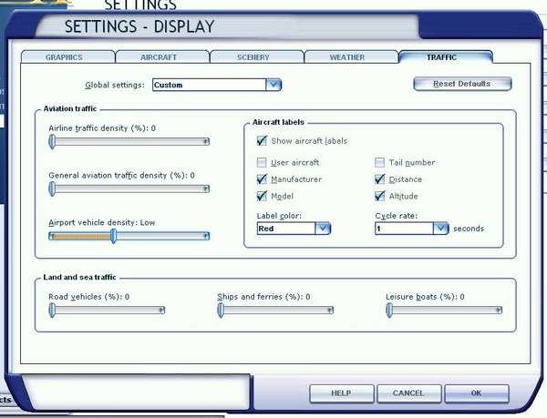
Task: Switch to the Graphics tab
Action: point(68,57)
